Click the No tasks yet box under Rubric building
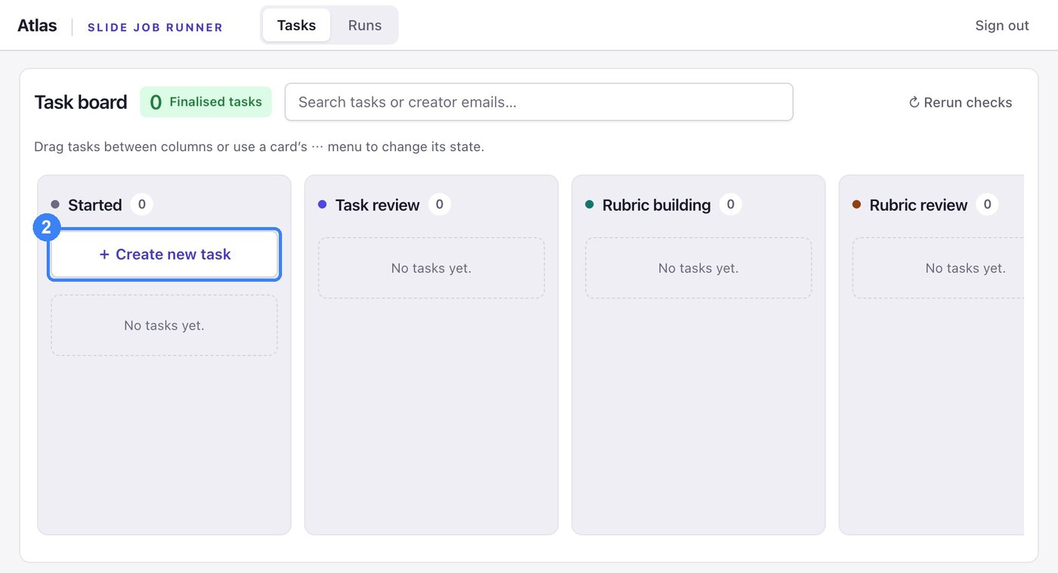 point(698,268)
